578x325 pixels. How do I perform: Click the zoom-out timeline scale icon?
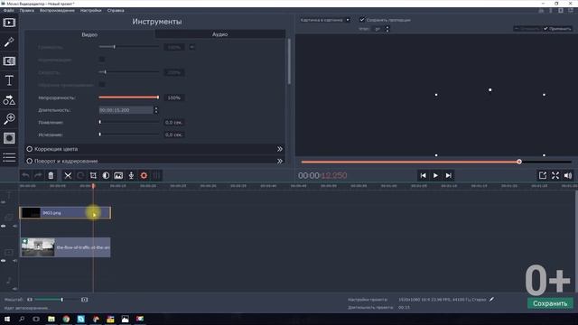[30, 300]
